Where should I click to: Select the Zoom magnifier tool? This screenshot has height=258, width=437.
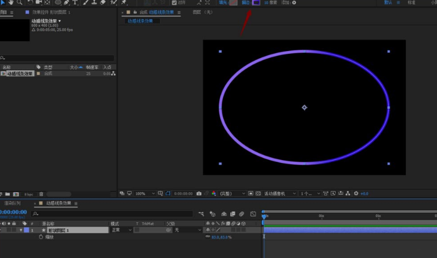[x=20, y=3]
